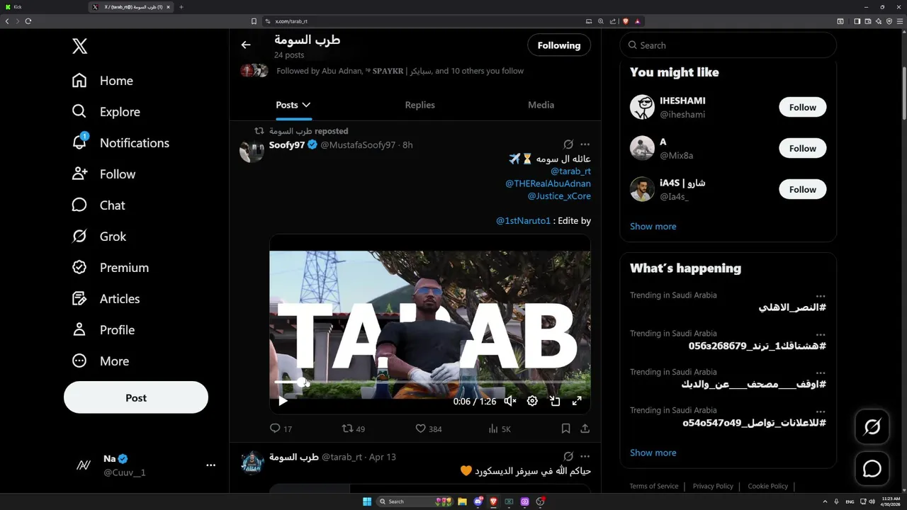Open the More sidebar menu
The image size is (907, 510).
pos(101,361)
